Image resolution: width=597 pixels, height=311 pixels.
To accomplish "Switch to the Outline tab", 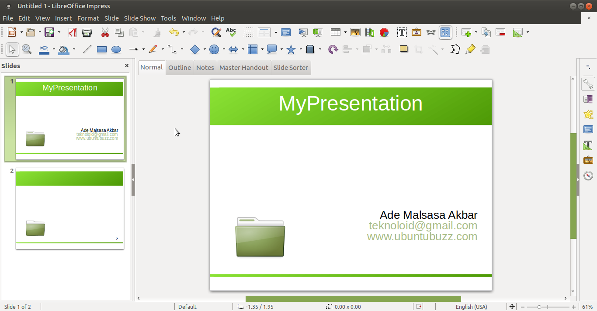I will tap(179, 67).
